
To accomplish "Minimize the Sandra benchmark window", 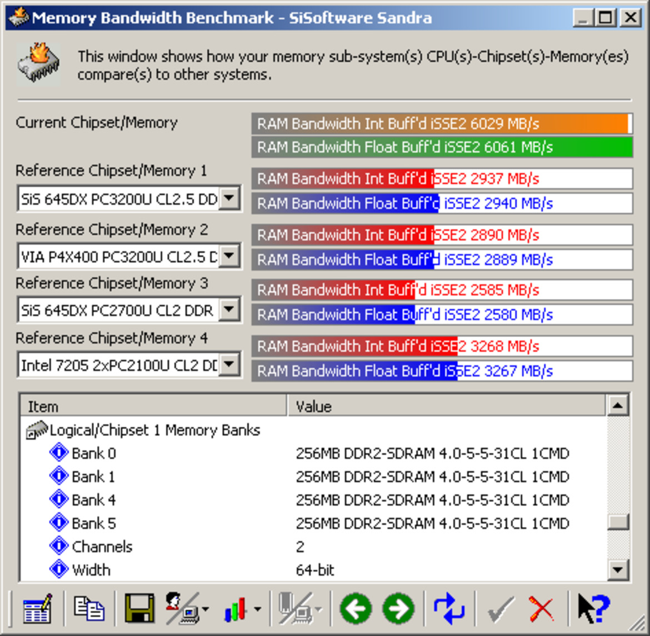I will 583,18.
